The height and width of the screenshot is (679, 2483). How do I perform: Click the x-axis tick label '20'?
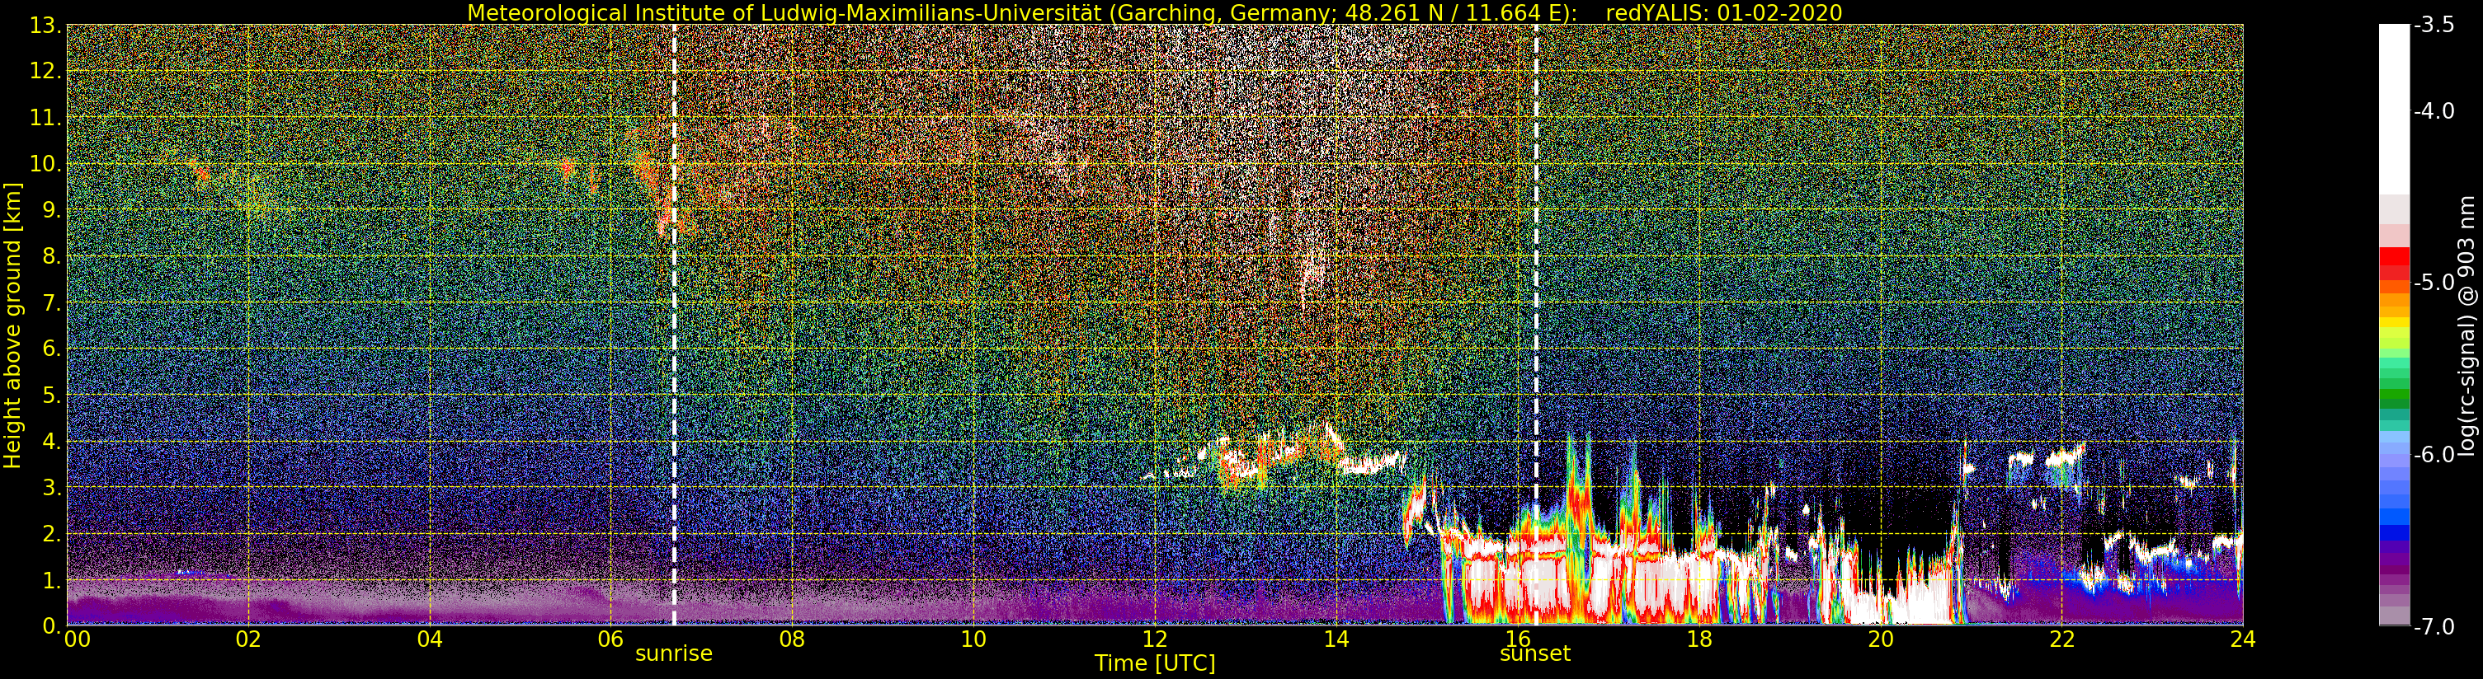(x=1880, y=639)
